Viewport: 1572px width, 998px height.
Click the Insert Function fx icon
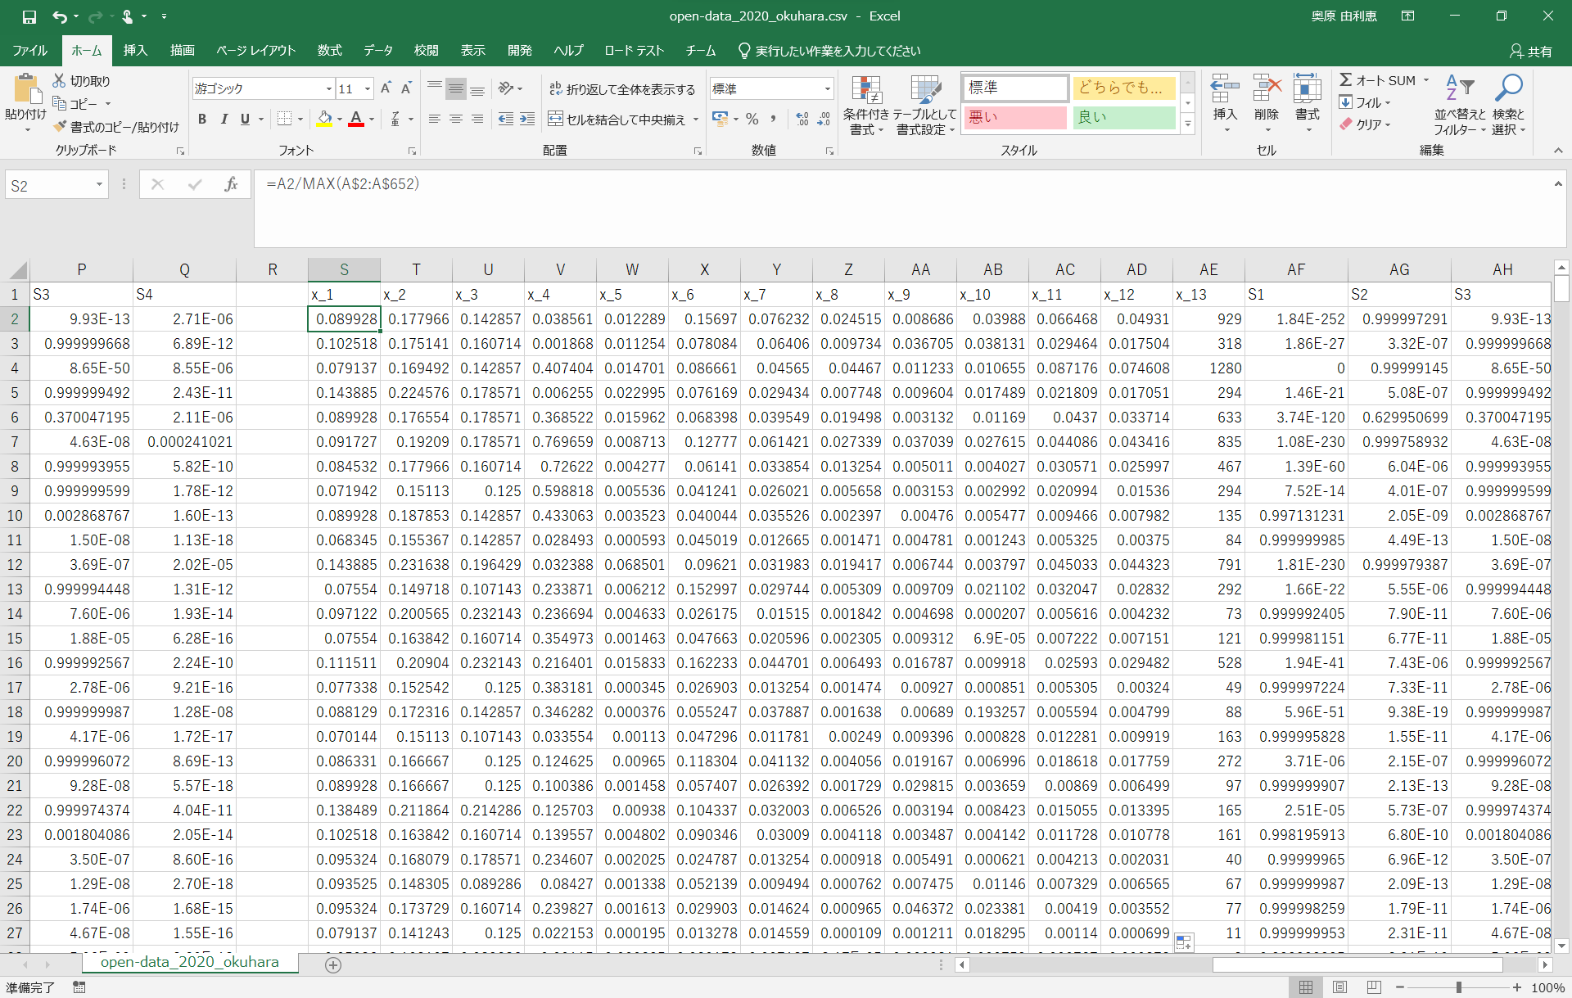(231, 185)
